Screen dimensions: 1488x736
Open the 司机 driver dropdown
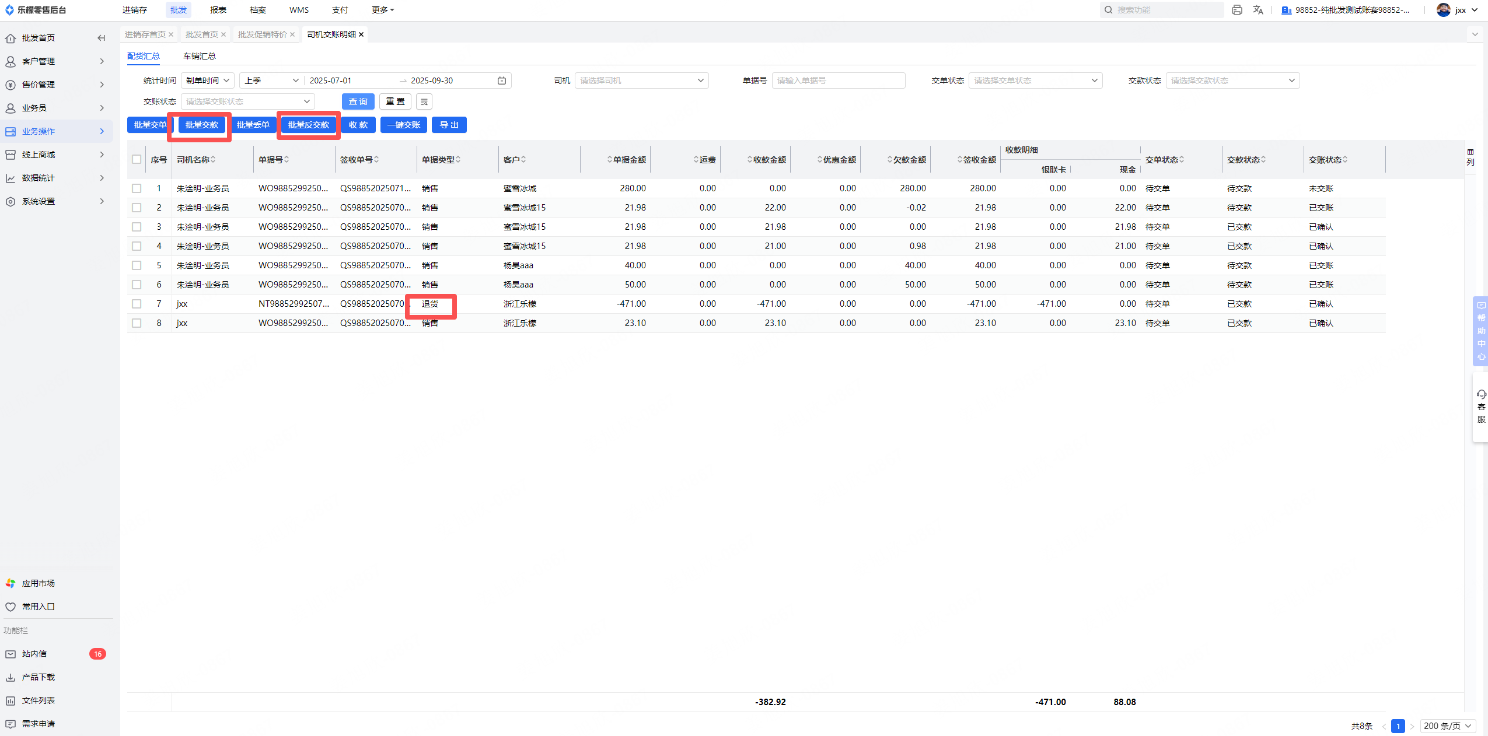(641, 80)
